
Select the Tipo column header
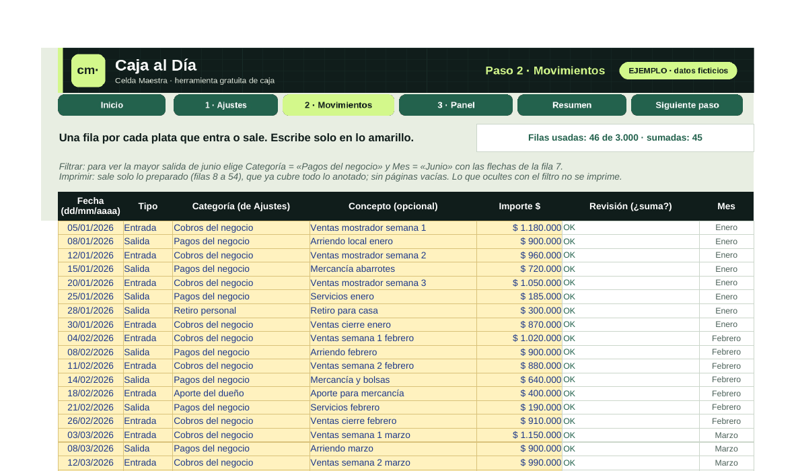pyautogui.click(x=148, y=206)
